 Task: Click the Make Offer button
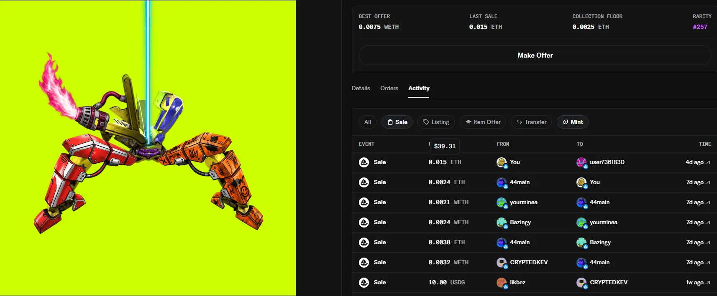tap(535, 55)
